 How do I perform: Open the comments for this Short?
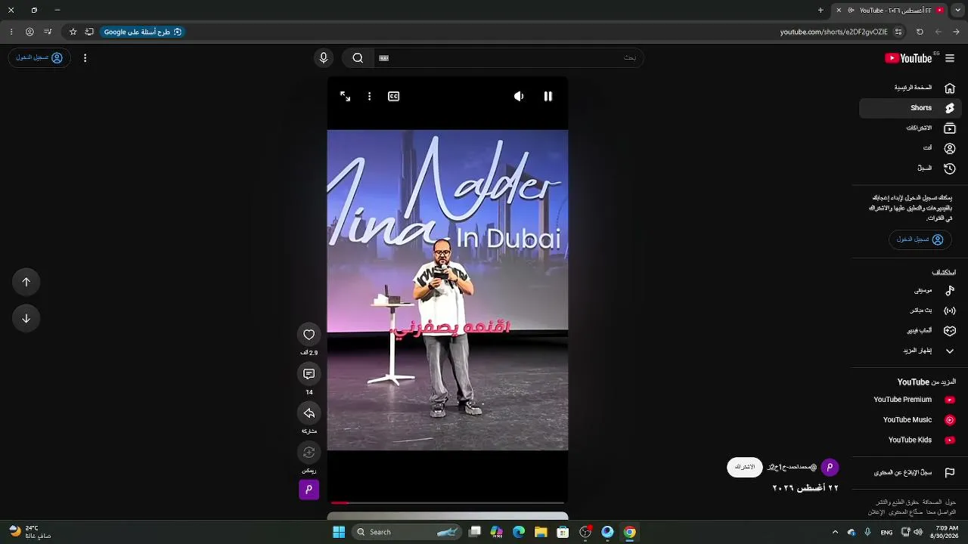(309, 374)
